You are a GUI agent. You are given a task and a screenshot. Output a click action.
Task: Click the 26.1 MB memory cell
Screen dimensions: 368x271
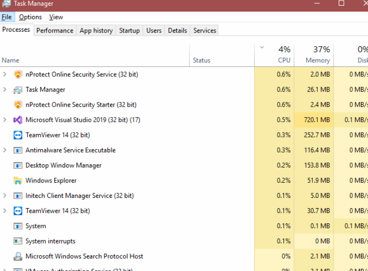(x=314, y=90)
